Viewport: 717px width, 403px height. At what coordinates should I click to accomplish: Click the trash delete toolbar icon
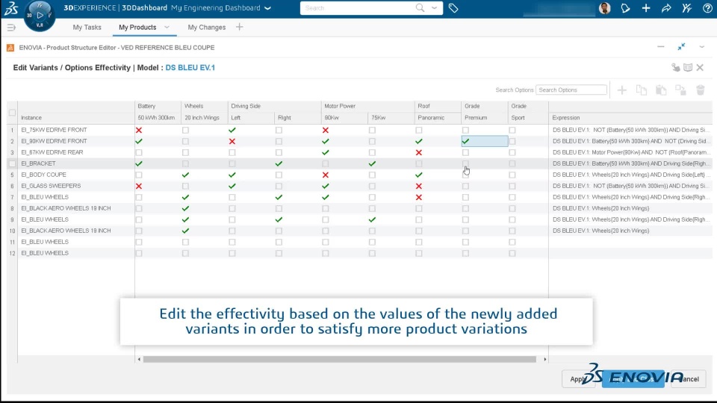click(701, 90)
